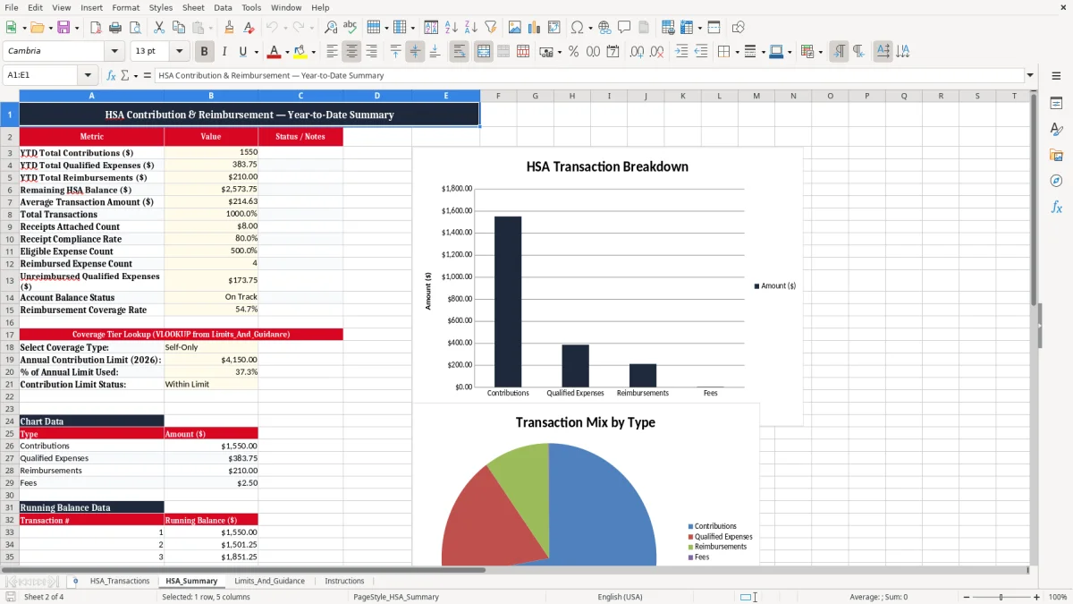Click the formula equals sign button

click(148, 75)
